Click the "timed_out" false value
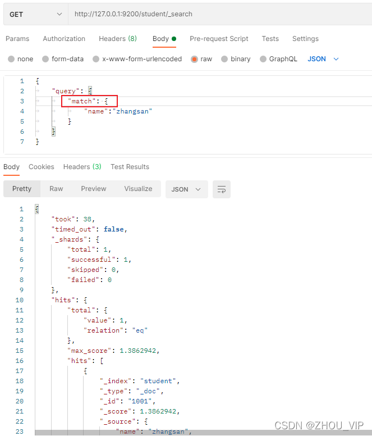The height and width of the screenshot is (436, 372). click(113, 229)
